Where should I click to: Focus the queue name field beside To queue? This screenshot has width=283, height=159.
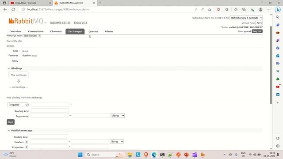[50, 105]
